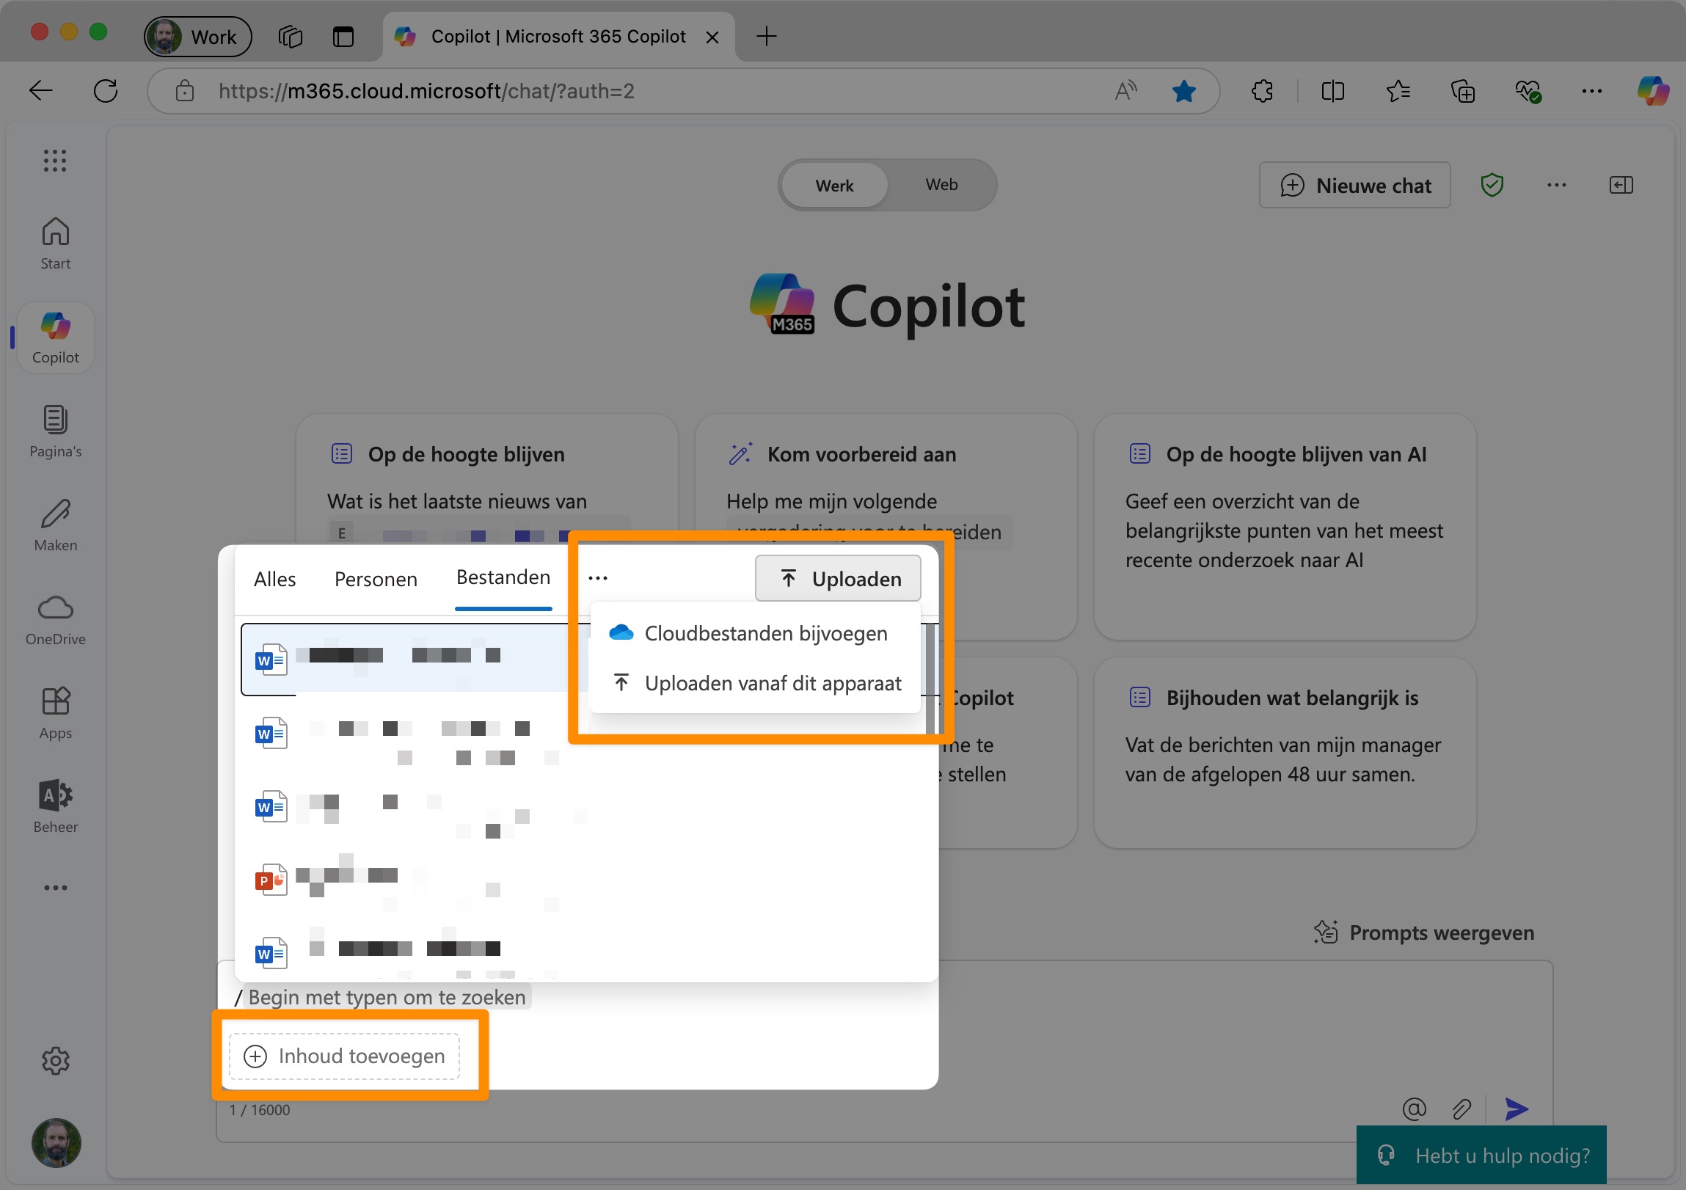Open the more options menu near Nieuwe chat
1686x1190 pixels.
point(1556,185)
